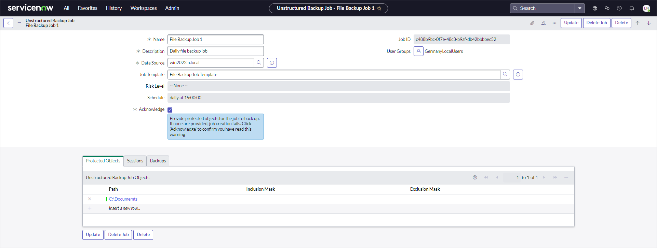The height and width of the screenshot is (248, 657).
Task: Switch to the Protected Objects tab
Action: (x=103, y=161)
